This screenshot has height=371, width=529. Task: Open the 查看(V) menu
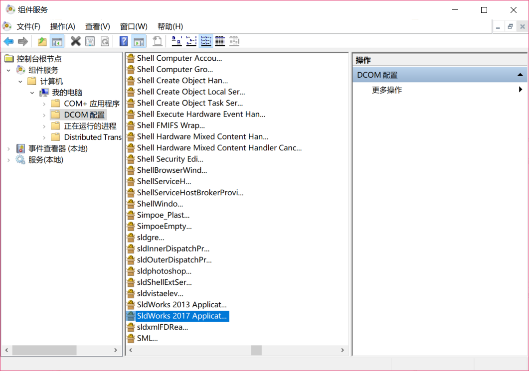click(x=98, y=26)
